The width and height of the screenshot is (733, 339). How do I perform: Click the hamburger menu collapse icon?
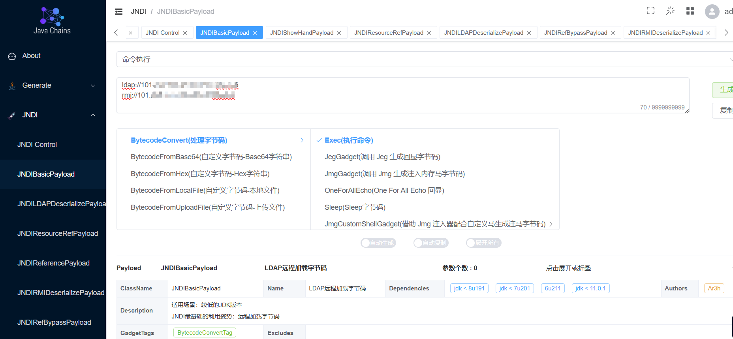click(118, 11)
